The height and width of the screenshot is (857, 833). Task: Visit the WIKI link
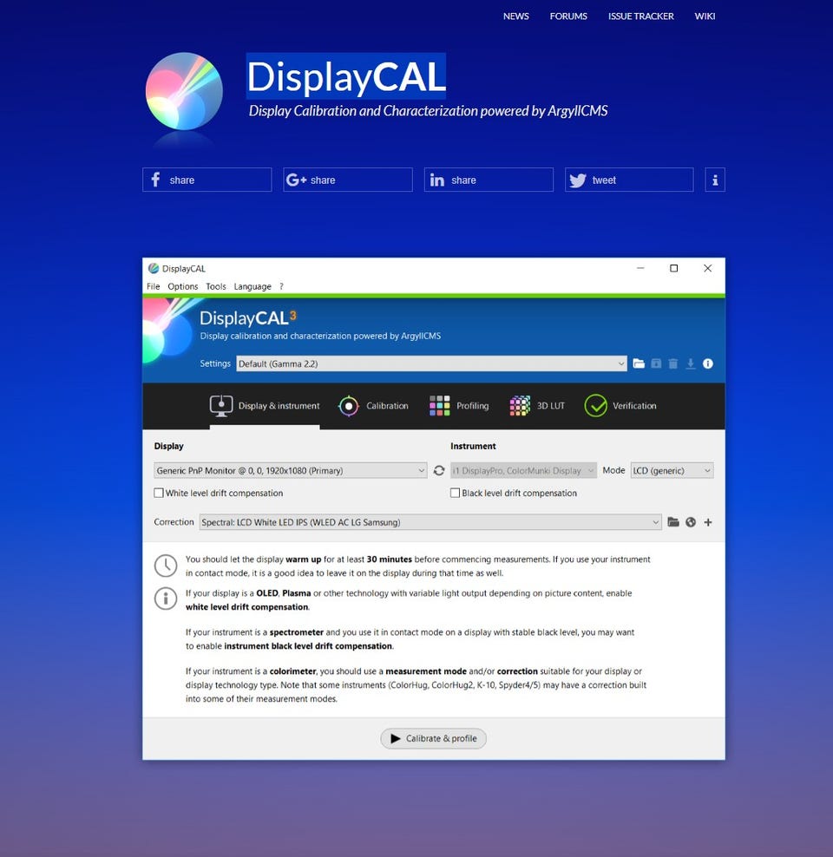coord(705,16)
